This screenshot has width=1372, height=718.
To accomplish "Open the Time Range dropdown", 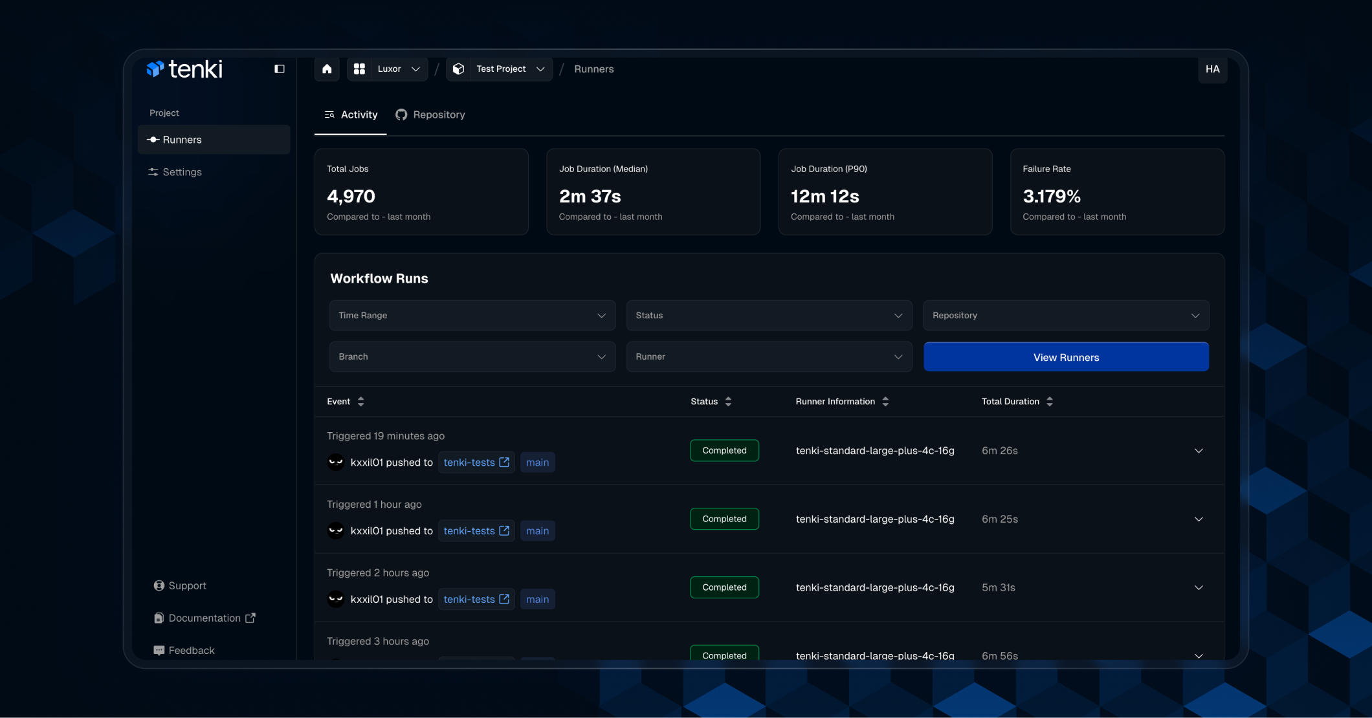I will coord(472,316).
